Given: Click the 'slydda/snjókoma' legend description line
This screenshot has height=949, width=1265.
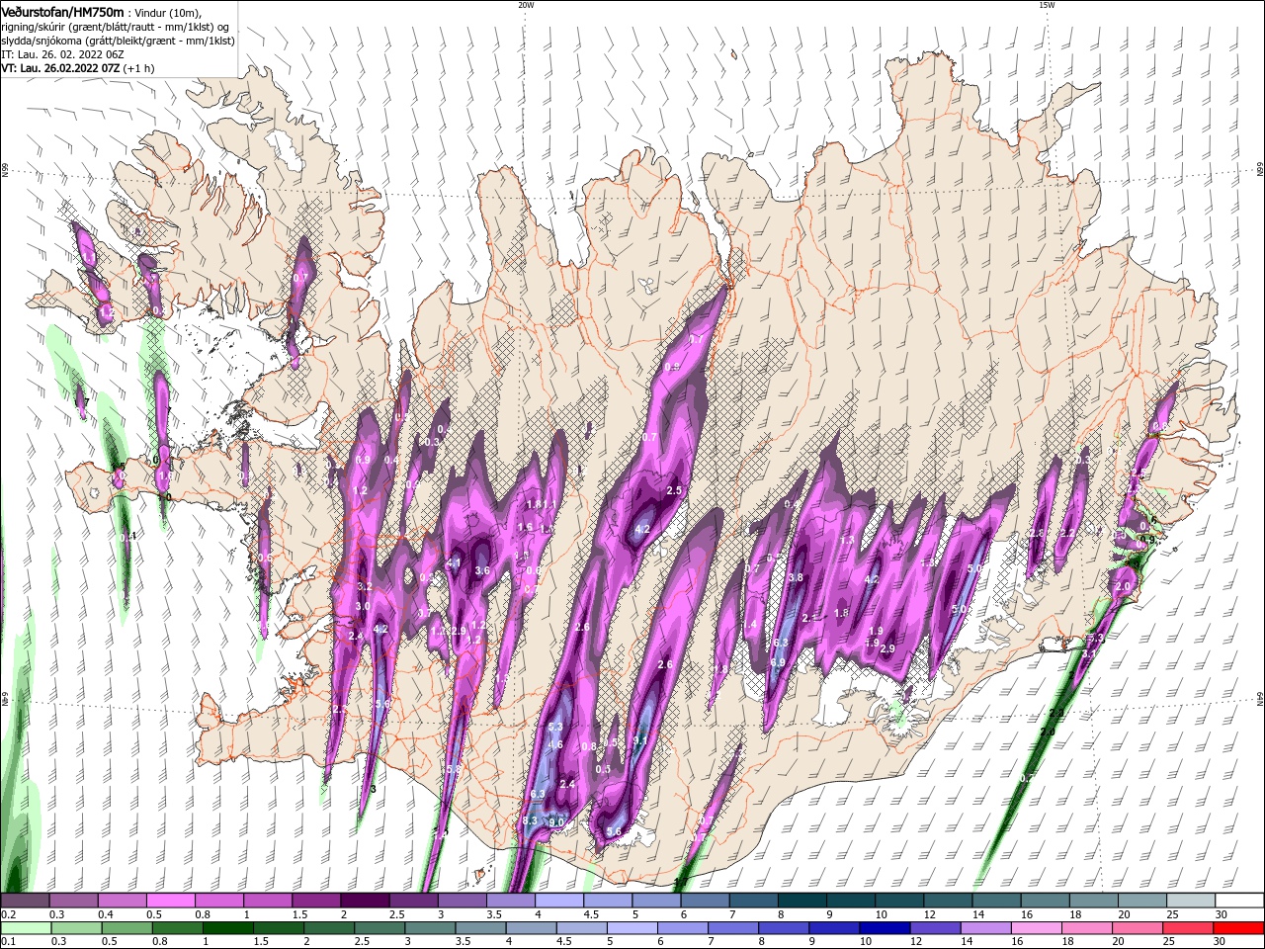Looking at the screenshot, I should (118, 41).
